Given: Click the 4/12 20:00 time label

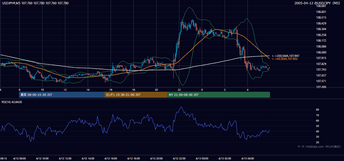Looking at the screenshot, I should tap(156, 159).
